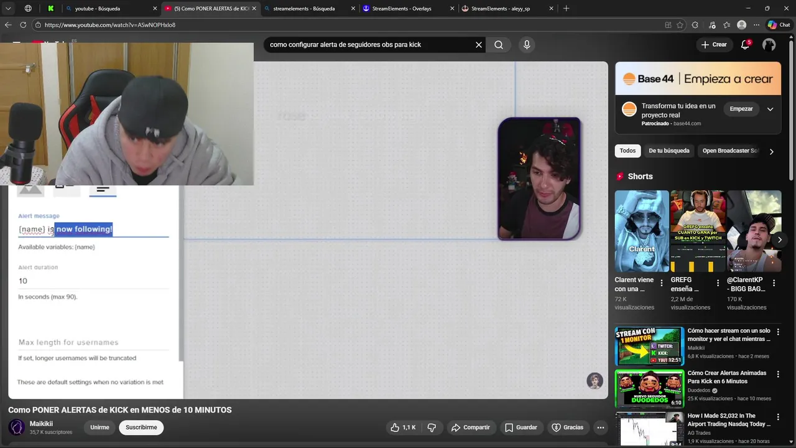The width and height of the screenshot is (796, 448).
Task: Click the Unirme button
Action: pos(99,427)
